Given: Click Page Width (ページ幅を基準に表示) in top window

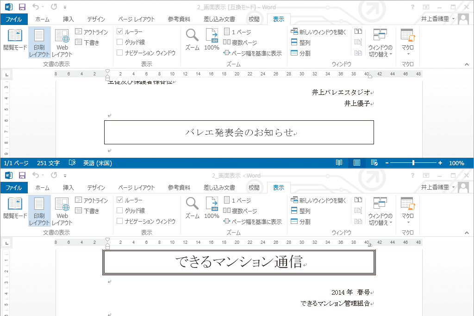Looking at the screenshot, I should (x=252, y=53).
